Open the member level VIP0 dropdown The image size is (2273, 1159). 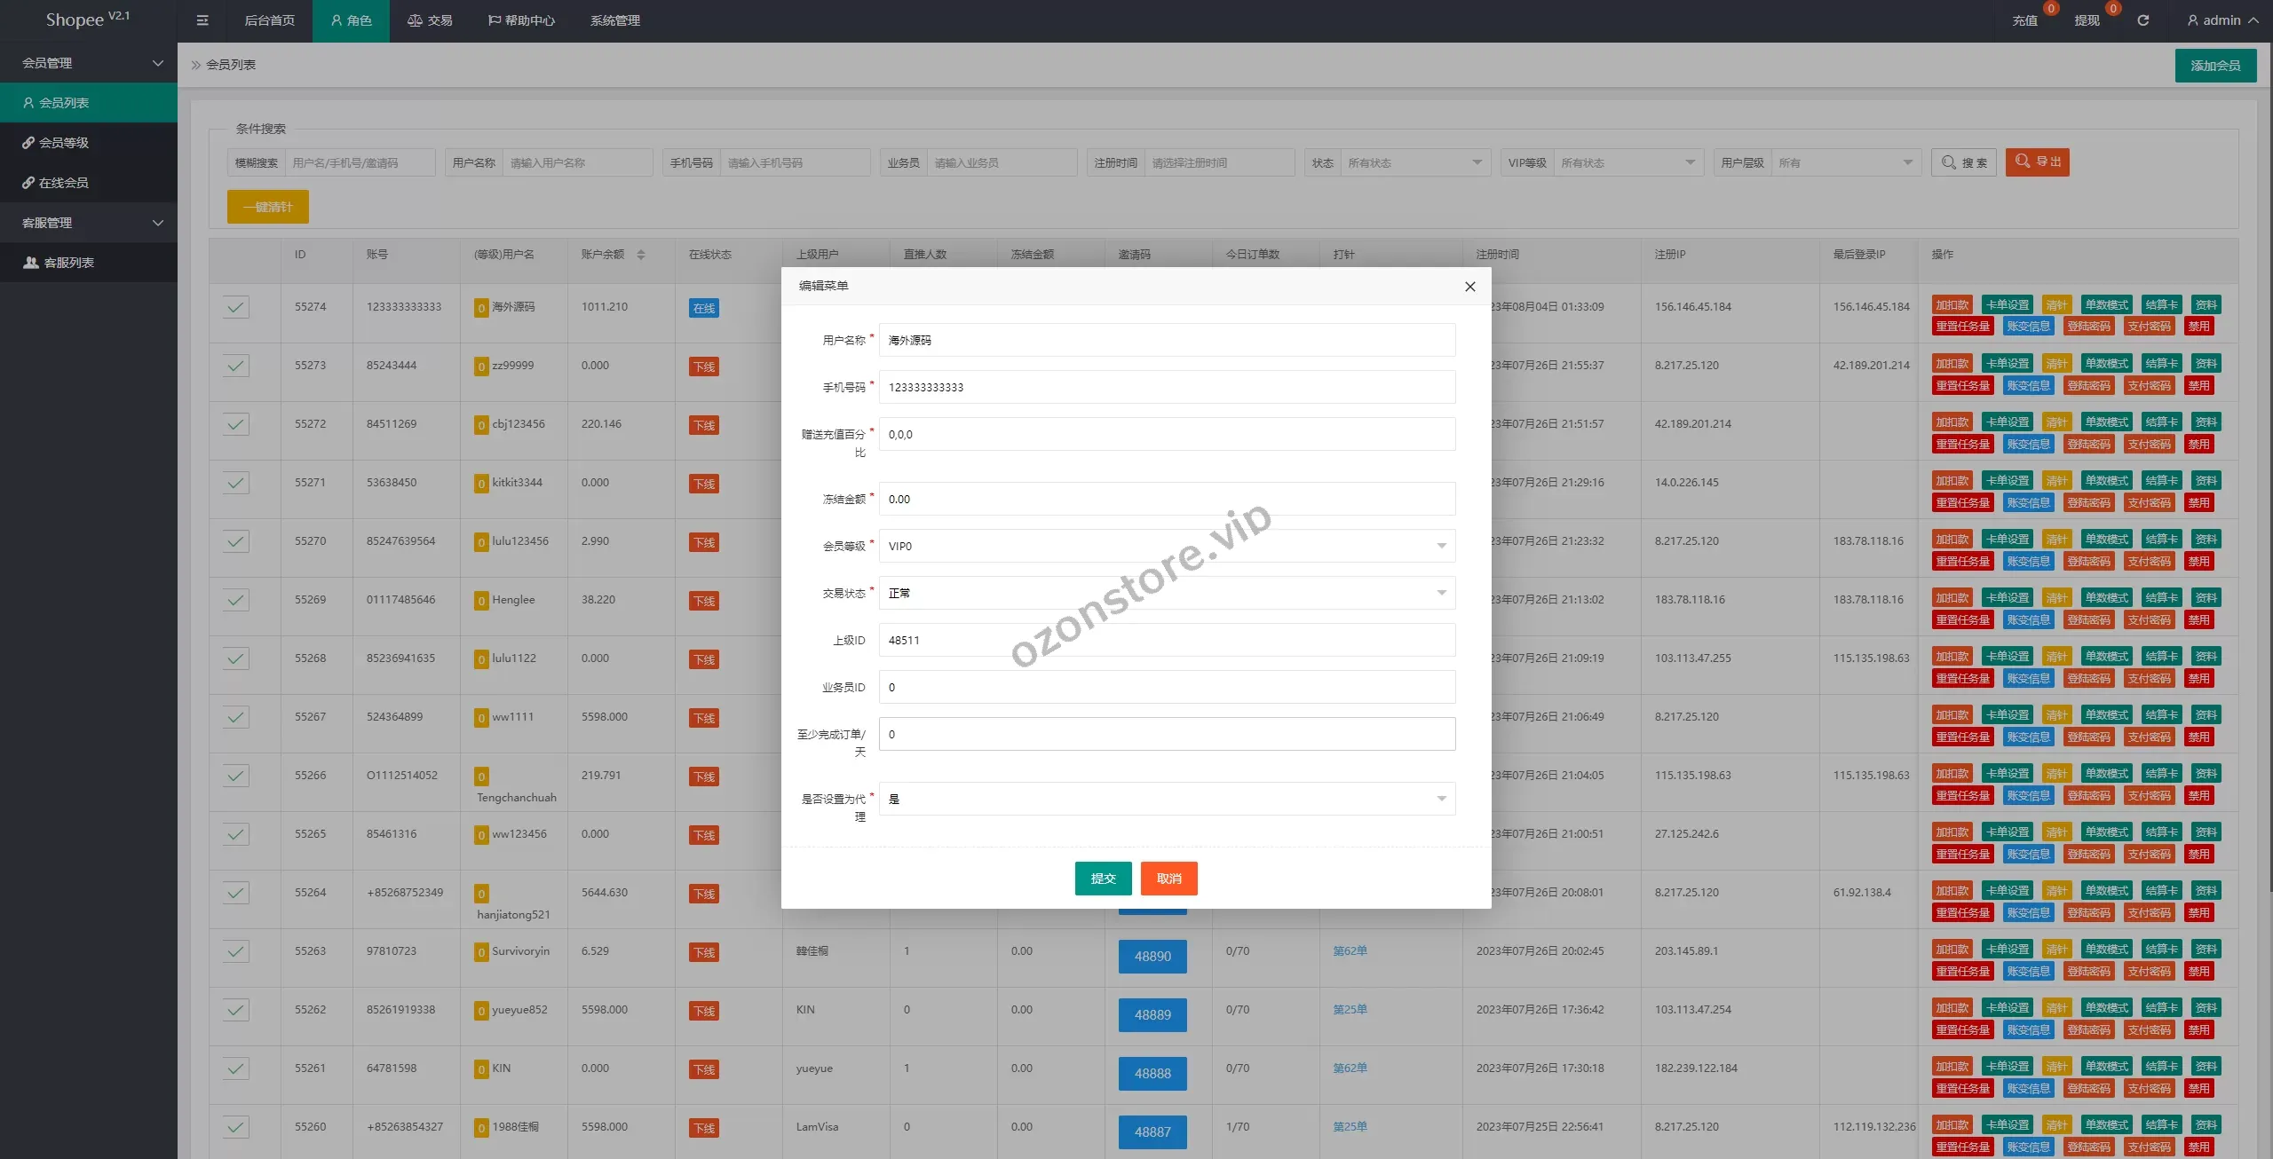[1167, 546]
